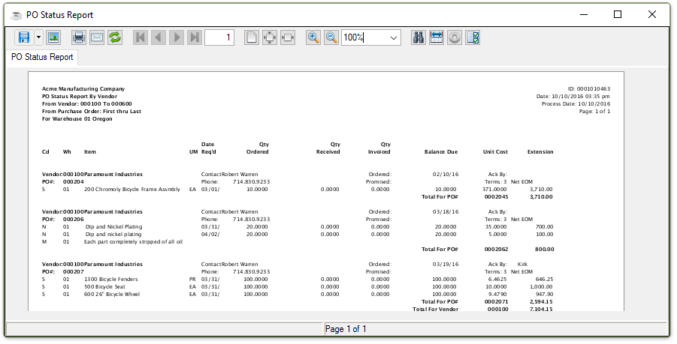The image size is (677, 344).
Task: Select the PO Status Report tab
Action: click(42, 57)
